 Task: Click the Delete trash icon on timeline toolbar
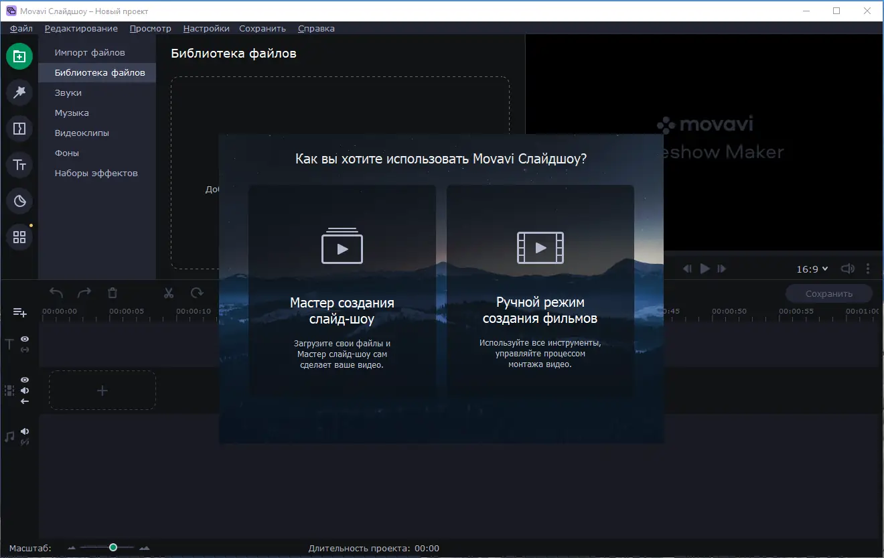tap(112, 293)
